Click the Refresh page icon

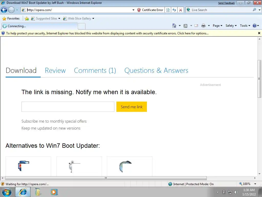click(x=174, y=10)
